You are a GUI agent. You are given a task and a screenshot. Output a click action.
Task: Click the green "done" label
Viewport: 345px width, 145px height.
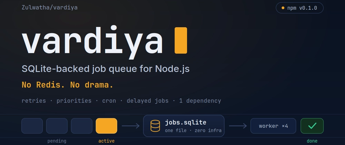(x=312, y=141)
